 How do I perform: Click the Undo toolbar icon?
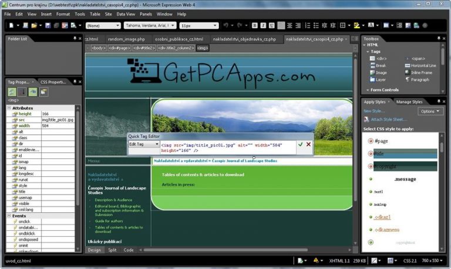(225, 26)
